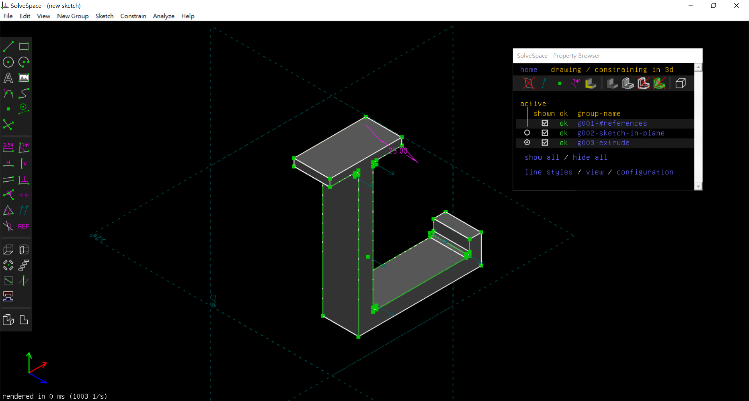The image size is (749, 401).
Task: Open the New Group menu
Action: 73,16
